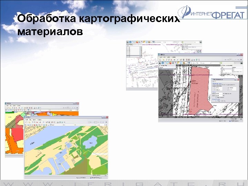
Task: Click the green go arrow in street plan window toolbar
Action: click(x=182, y=42)
